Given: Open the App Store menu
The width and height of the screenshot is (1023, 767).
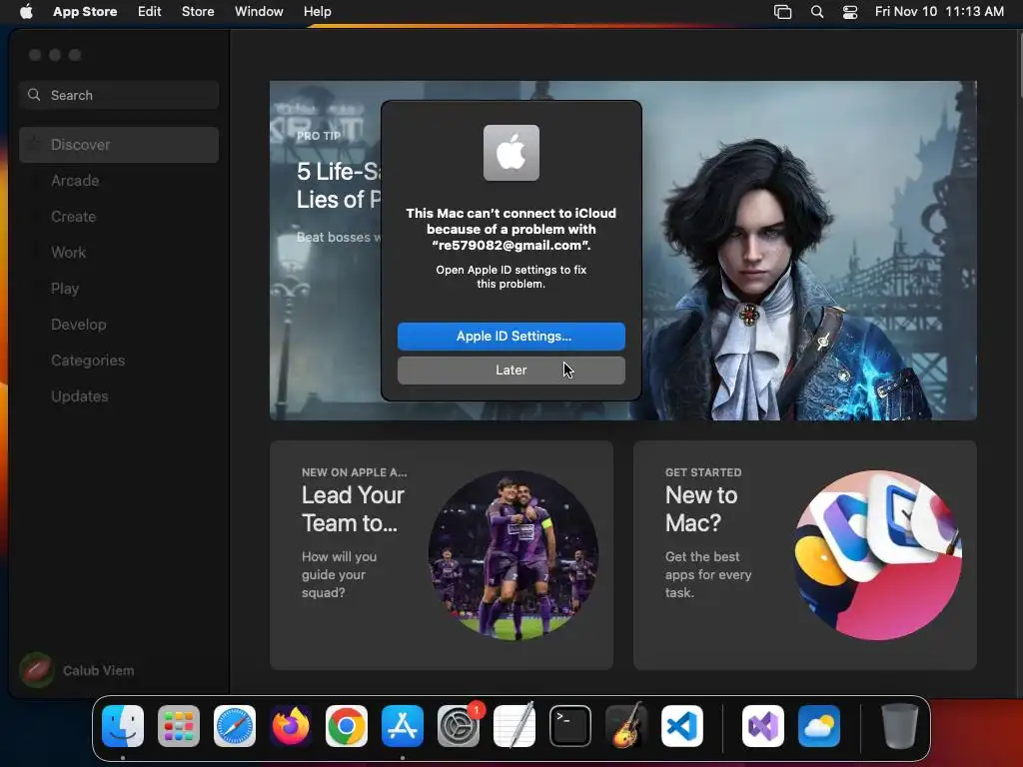Looking at the screenshot, I should [x=85, y=11].
